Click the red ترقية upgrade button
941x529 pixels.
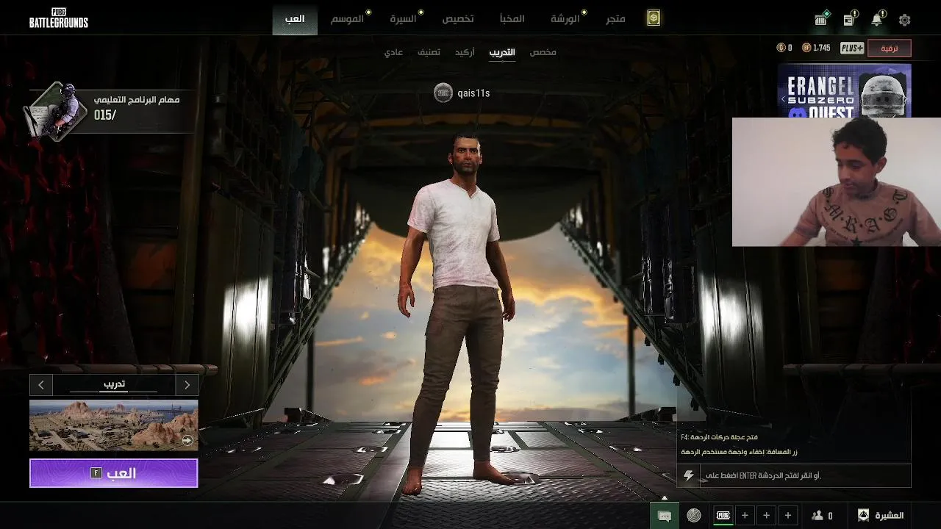click(890, 48)
